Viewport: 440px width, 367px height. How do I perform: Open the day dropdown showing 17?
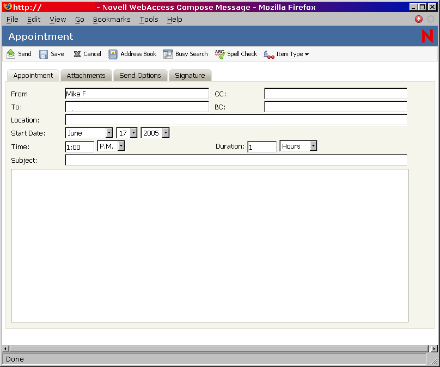click(x=133, y=133)
